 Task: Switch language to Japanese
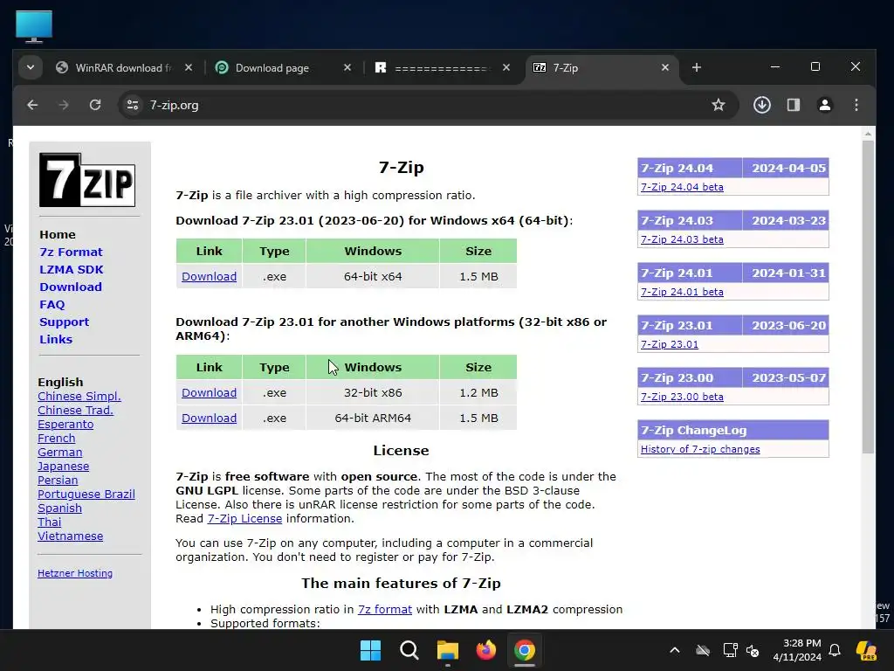tap(63, 467)
